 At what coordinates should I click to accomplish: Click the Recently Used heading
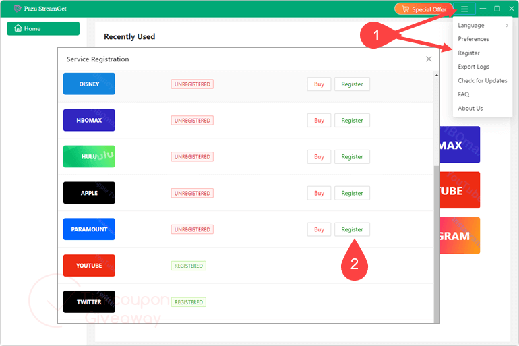tap(129, 36)
